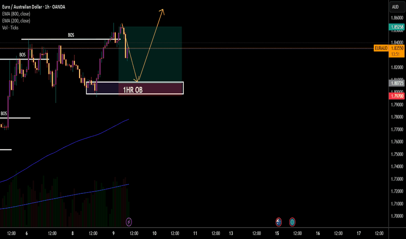406x239 pixels.
Task: Click the purple lightning bolt news icon
Action: coord(129,222)
